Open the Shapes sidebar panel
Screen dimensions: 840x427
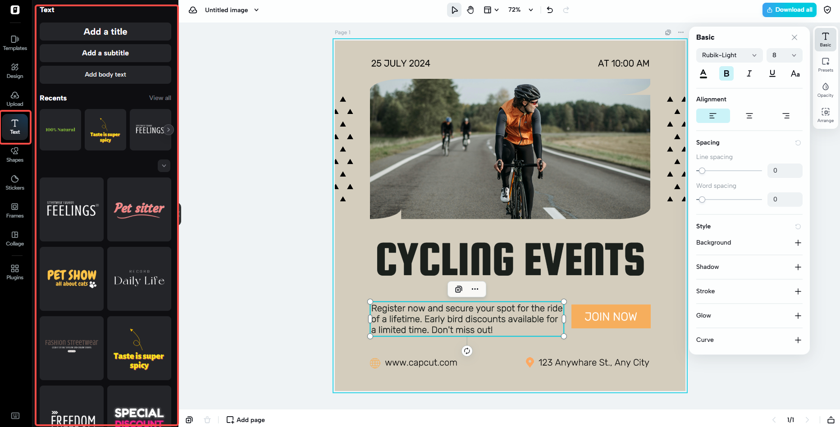coord(15,154)
